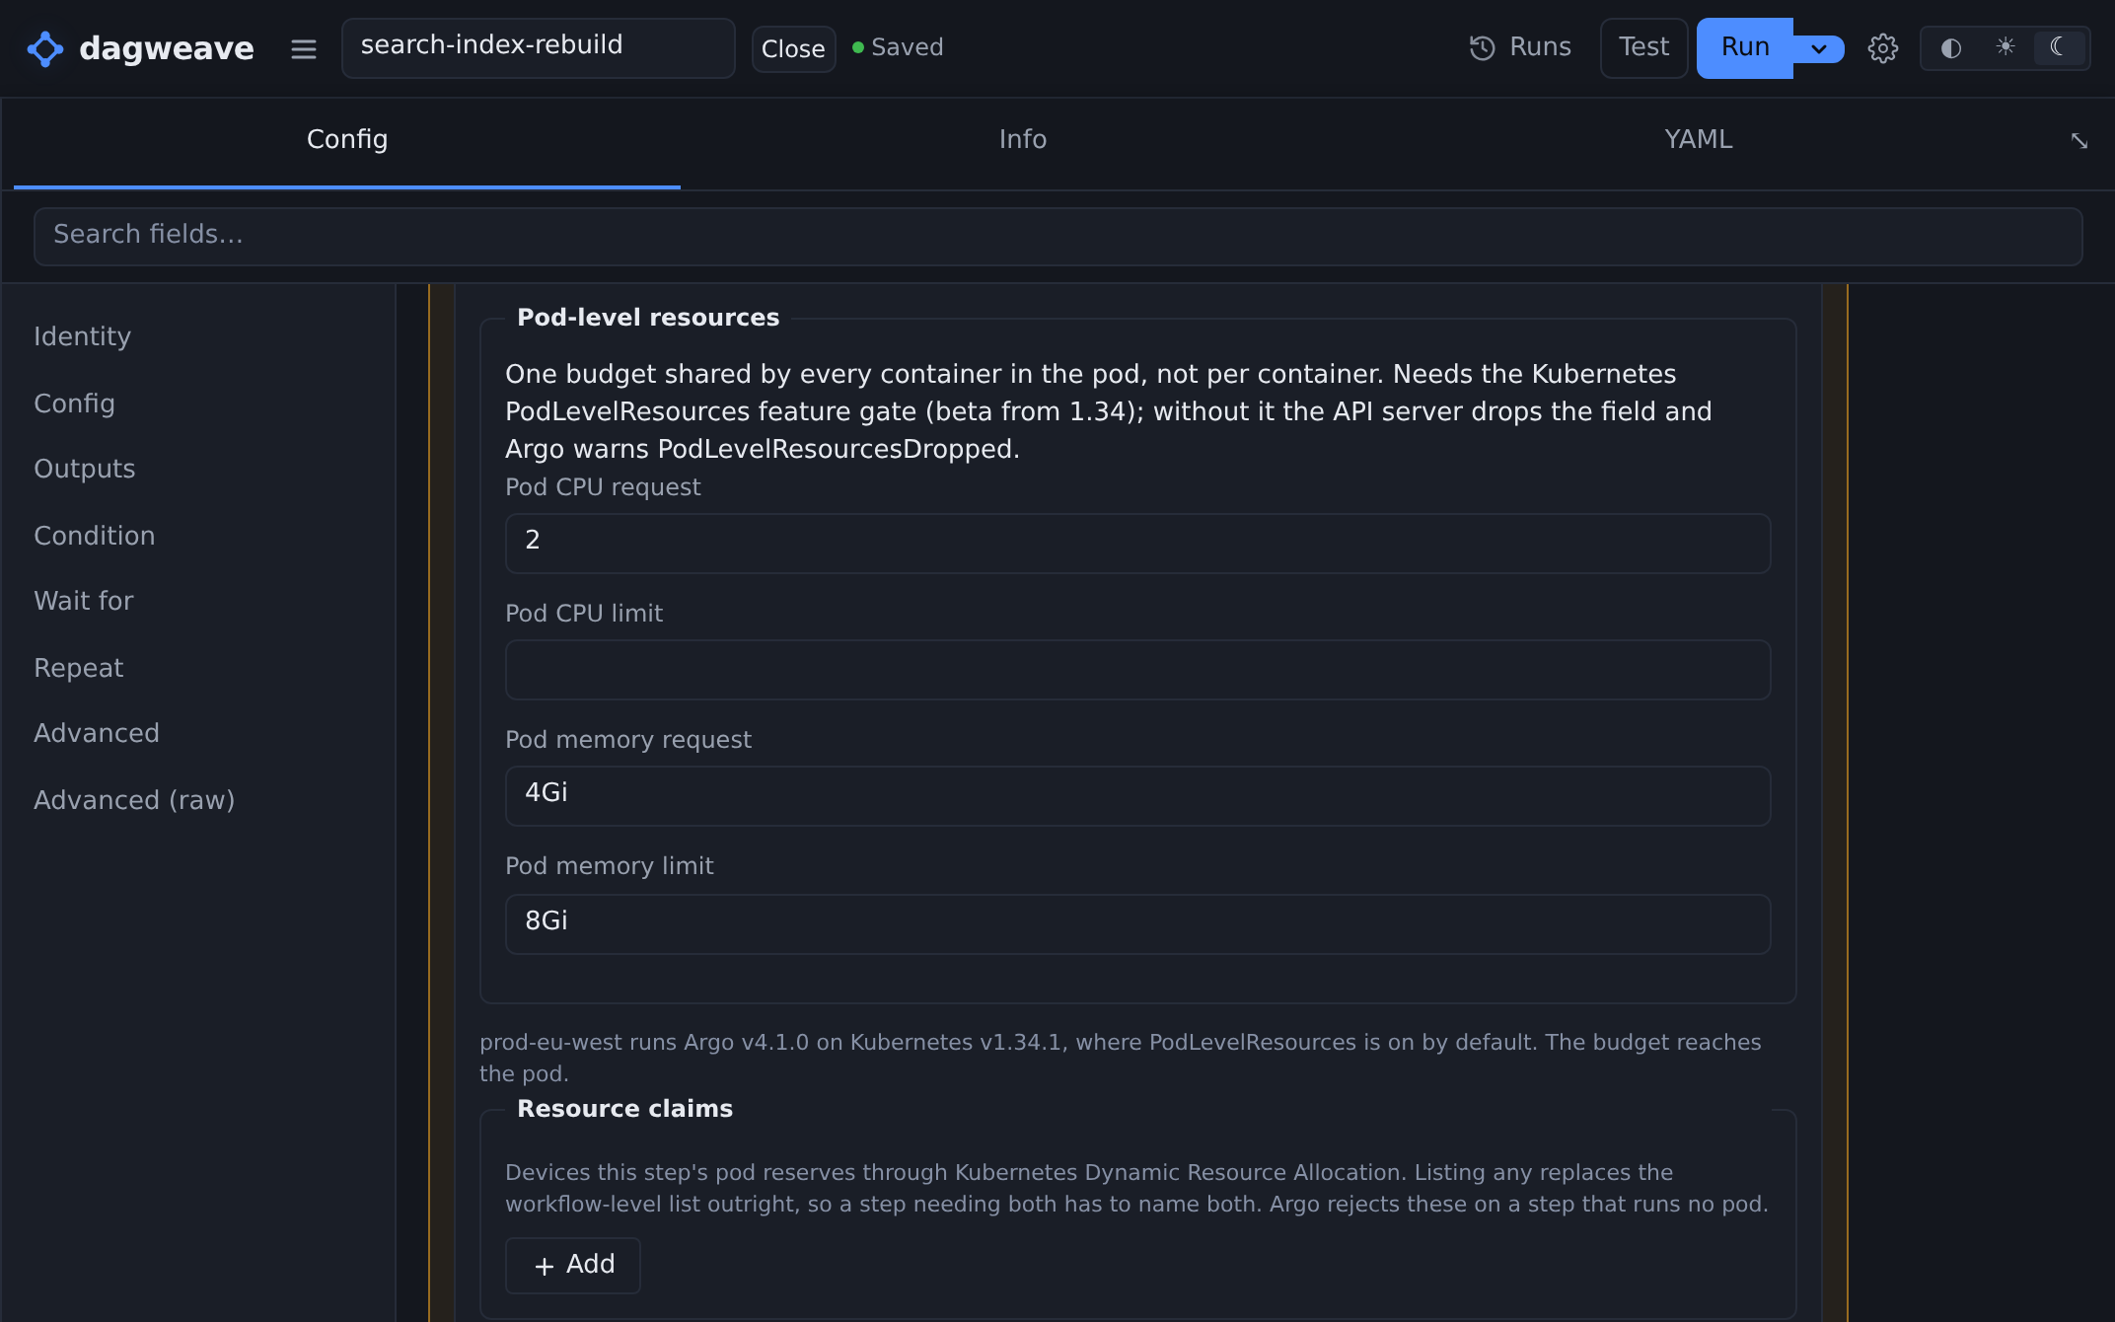Jump to Repeat section in sidebar
This screenshot has width=2115, height=1322.
(x=79, y=669)
